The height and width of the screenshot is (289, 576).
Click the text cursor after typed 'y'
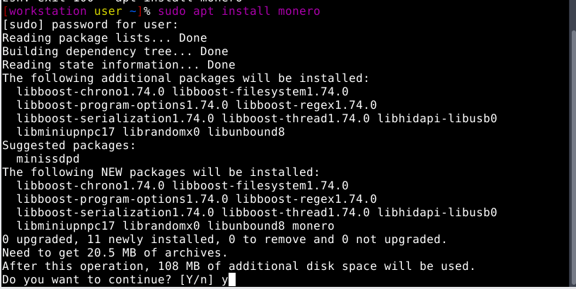pos(232,280)
